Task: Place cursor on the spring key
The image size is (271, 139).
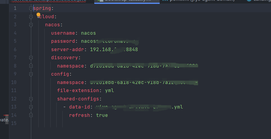Action: tap(42, 8)
